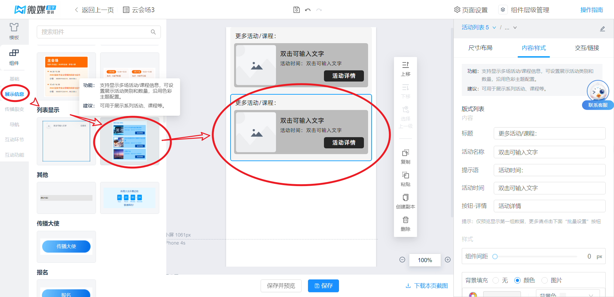The width and height of the screenshot is (614, 297).
Task: Paste the component with 粘贴
Action: tap(405, 179)
